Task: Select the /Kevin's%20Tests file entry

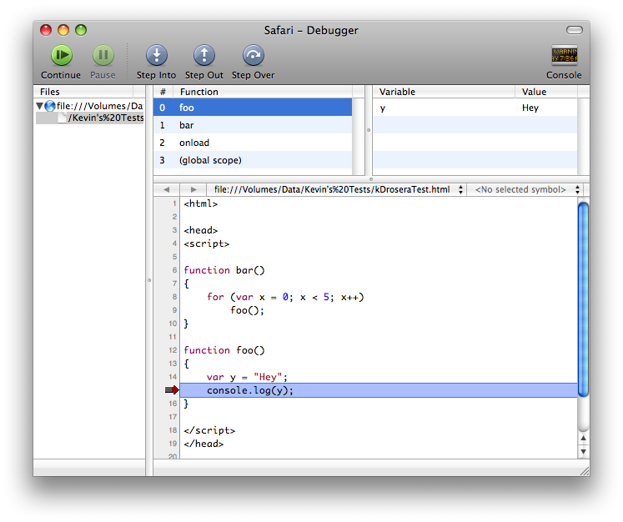Action: [90, 118]
